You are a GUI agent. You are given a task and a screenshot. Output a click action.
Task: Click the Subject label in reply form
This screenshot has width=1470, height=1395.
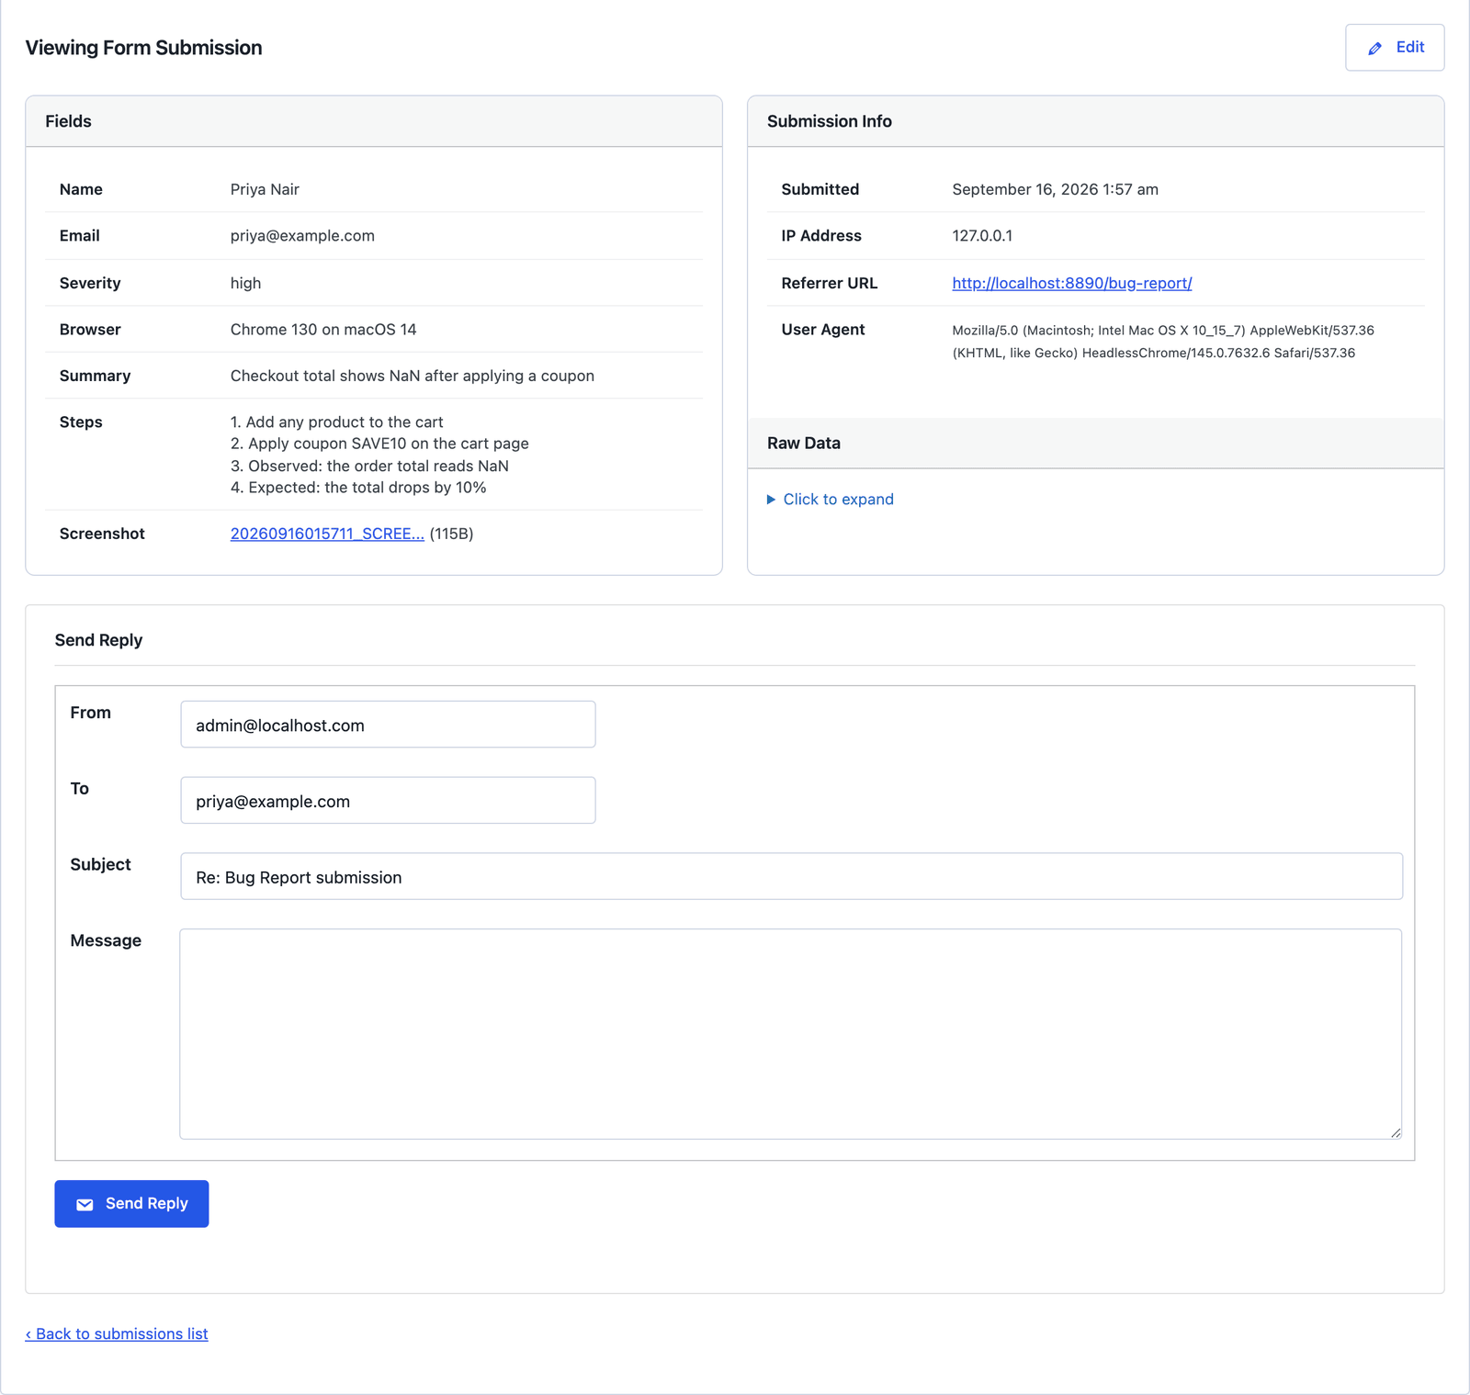pyautogui.click(x=100, y=865)
